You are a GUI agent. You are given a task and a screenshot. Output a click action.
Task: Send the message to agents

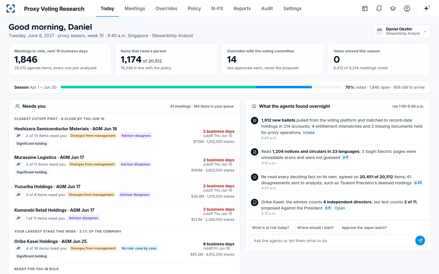(x=420, y=241)
